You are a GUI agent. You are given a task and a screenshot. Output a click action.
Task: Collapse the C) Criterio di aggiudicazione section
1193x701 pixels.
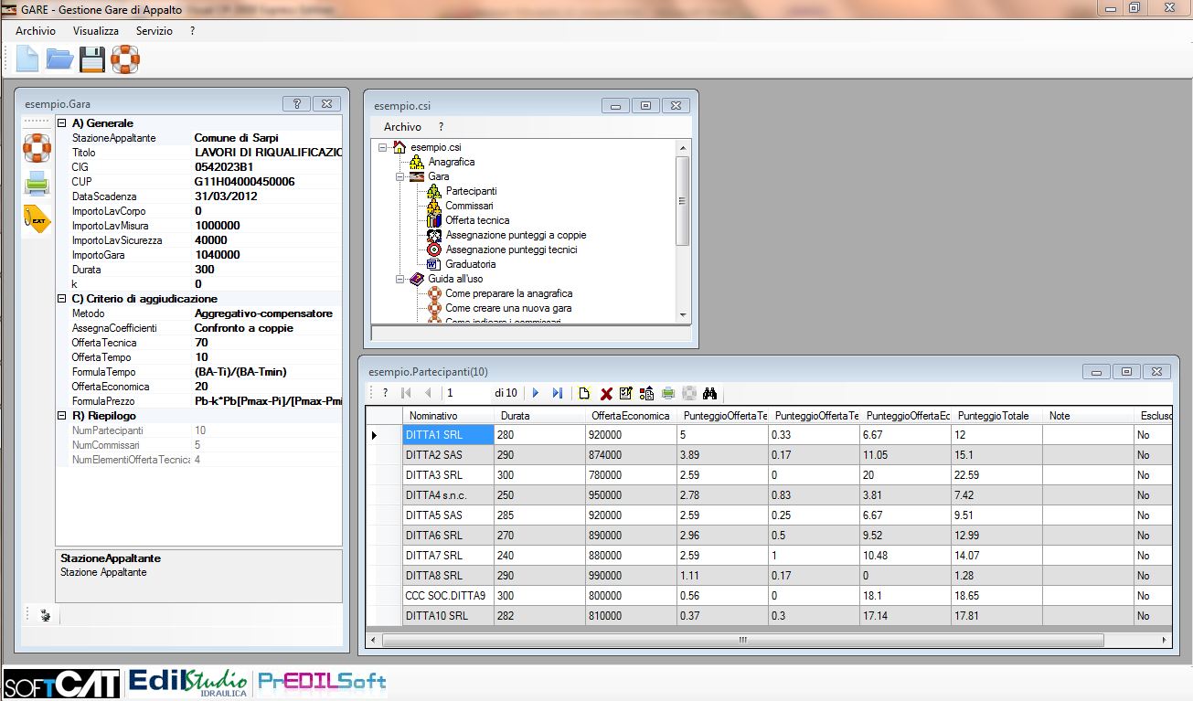tap(62, 299)
